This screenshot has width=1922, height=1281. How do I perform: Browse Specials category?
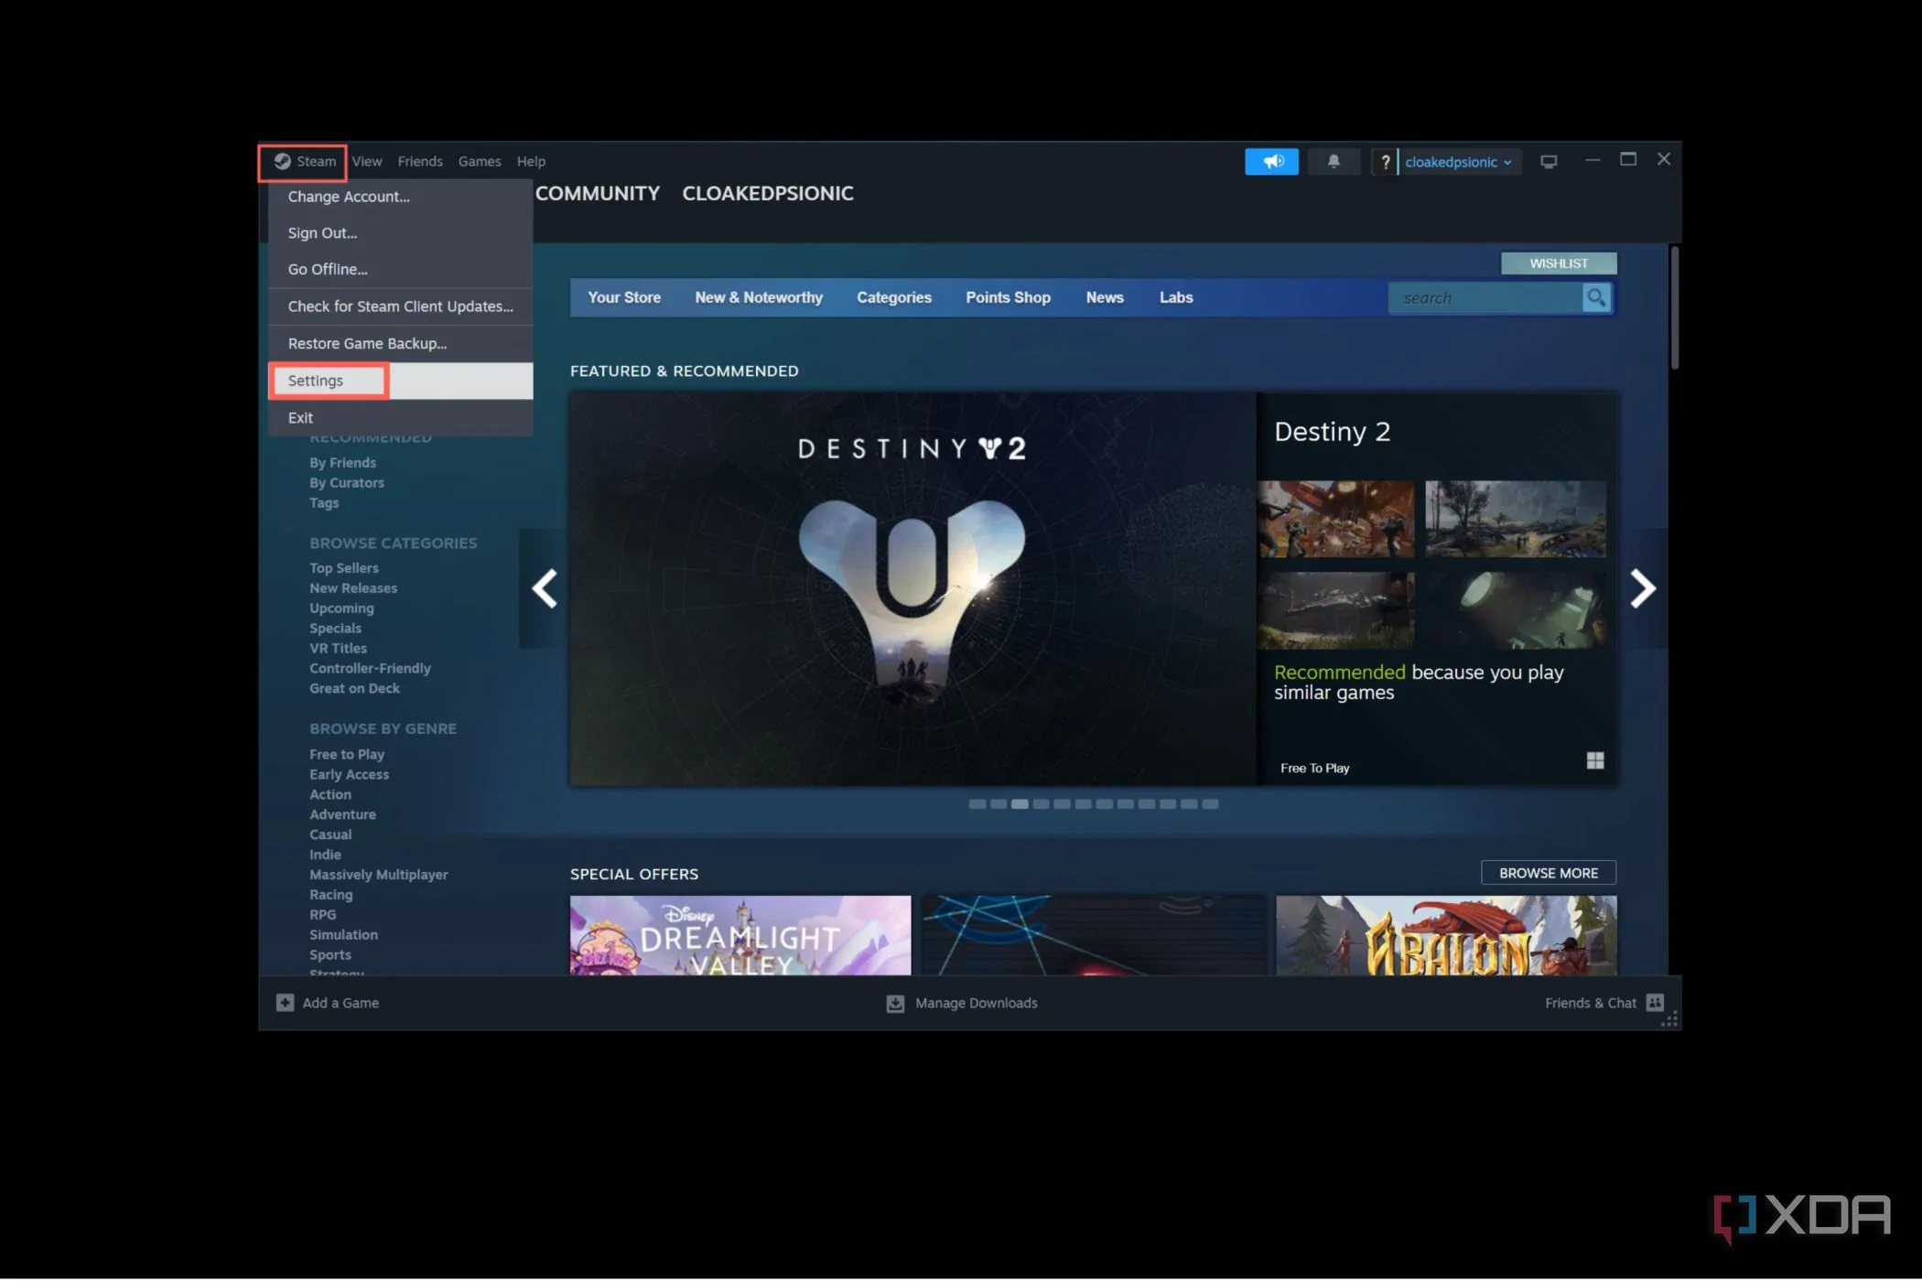[336, 629]
